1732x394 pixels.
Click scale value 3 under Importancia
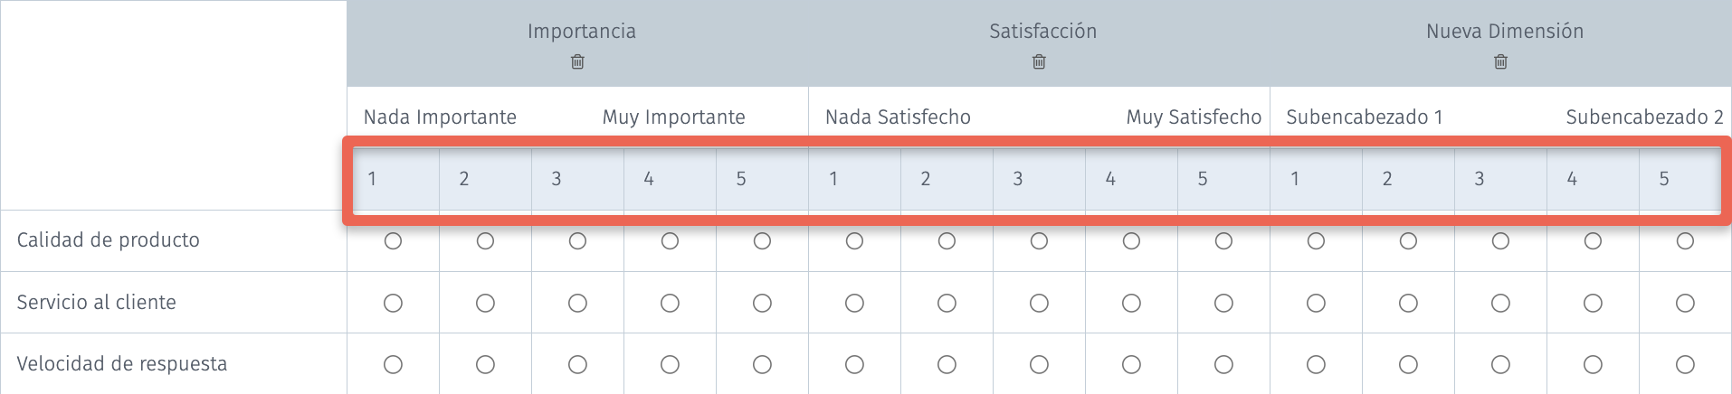pos(557,179)
